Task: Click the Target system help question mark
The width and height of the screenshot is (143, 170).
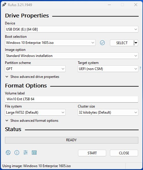Action: [x=140, y=68]
